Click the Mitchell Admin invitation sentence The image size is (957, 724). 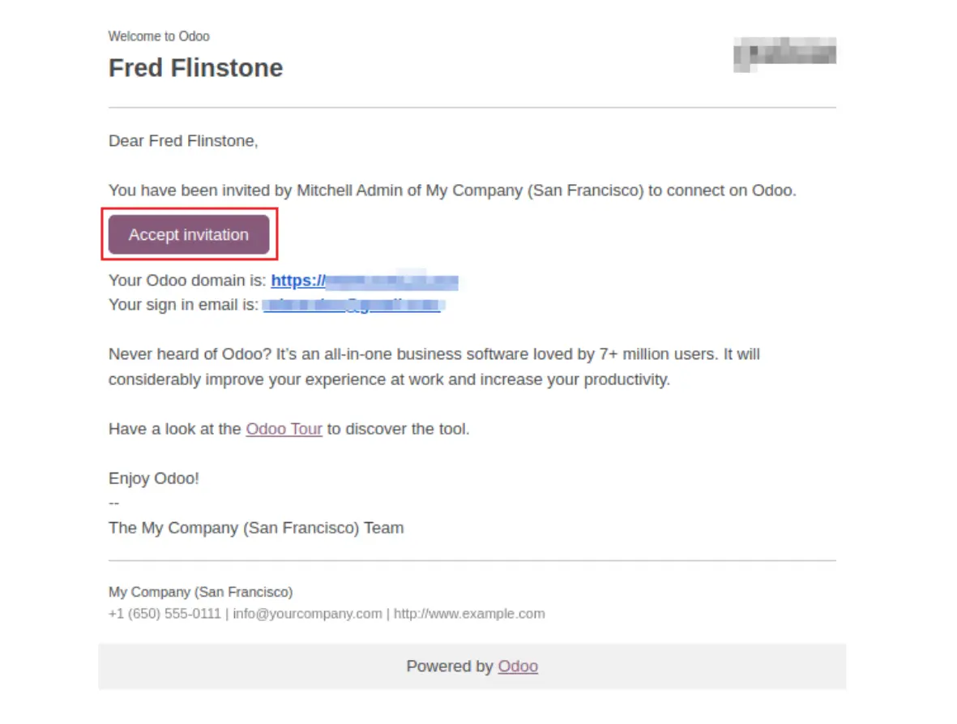coord(452,191)
